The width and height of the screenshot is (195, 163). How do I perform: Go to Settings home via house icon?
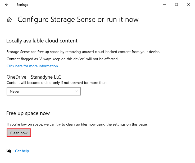9,20
